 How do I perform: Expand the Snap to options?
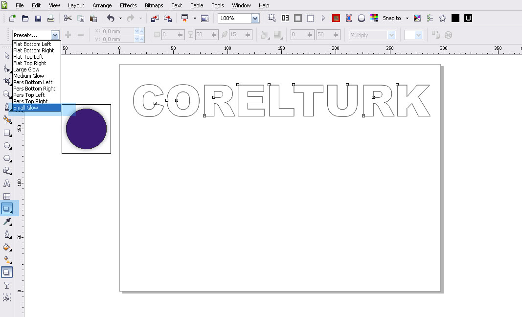pyautogui.click(x=406, y=18)
